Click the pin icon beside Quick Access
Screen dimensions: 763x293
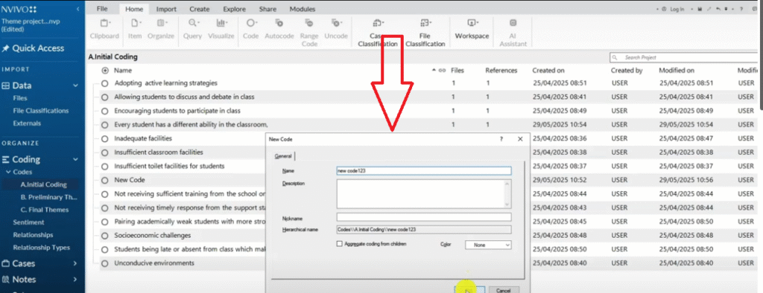tap(5, 48)
